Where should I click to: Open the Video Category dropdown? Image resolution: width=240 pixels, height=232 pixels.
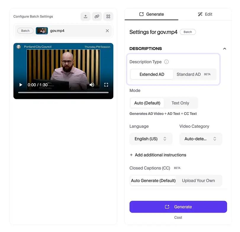(201, 138)
